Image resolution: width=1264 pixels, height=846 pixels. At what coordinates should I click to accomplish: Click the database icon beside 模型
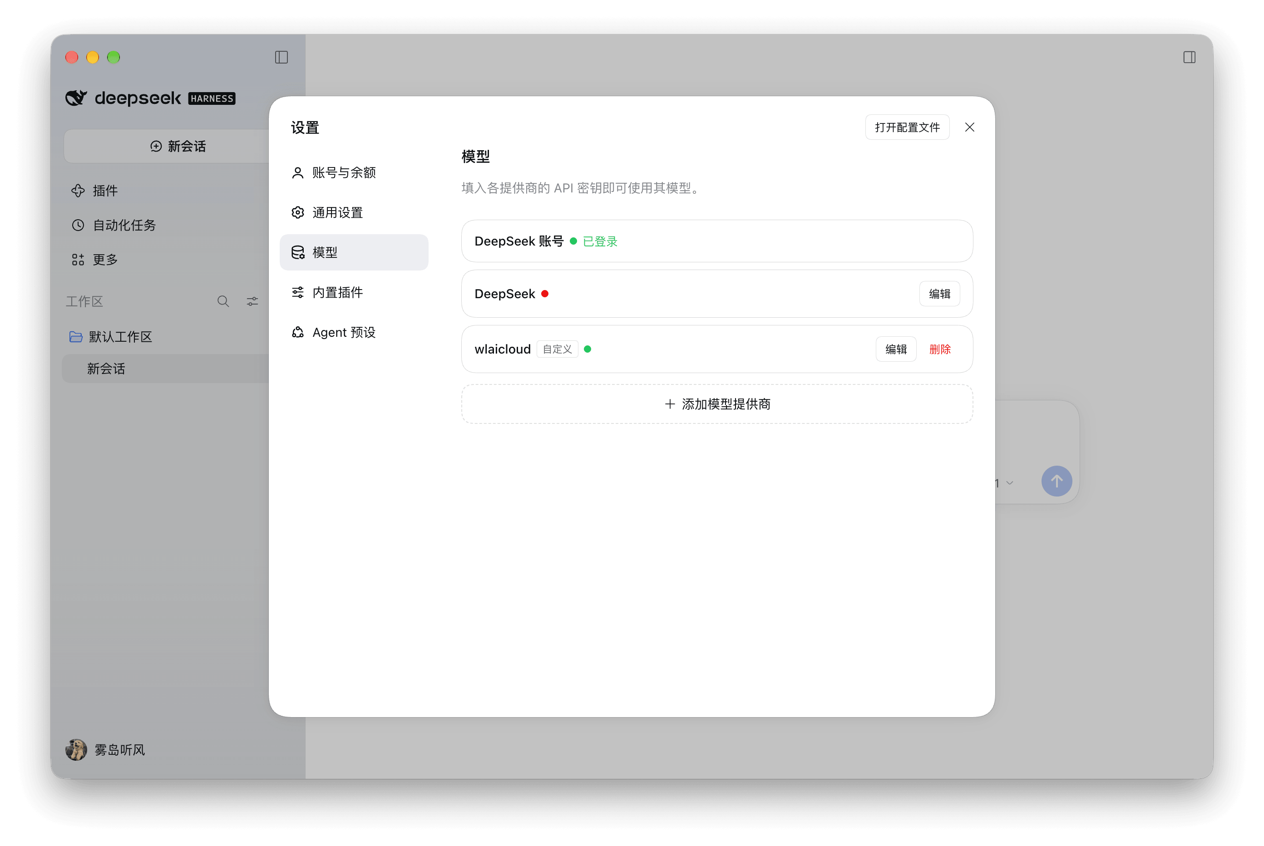[x=297, y=252]
